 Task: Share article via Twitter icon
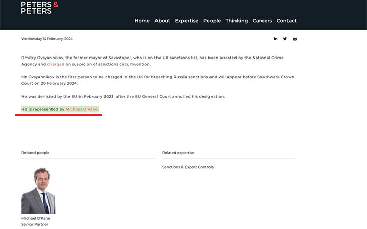(x=285, y=39)
